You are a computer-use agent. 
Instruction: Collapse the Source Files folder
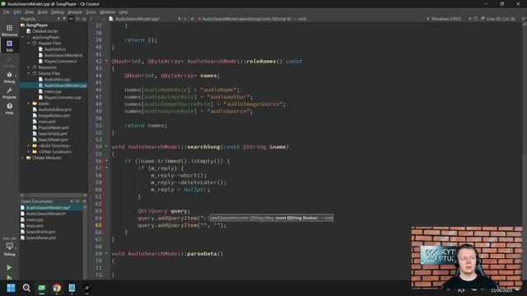[29, 73]
